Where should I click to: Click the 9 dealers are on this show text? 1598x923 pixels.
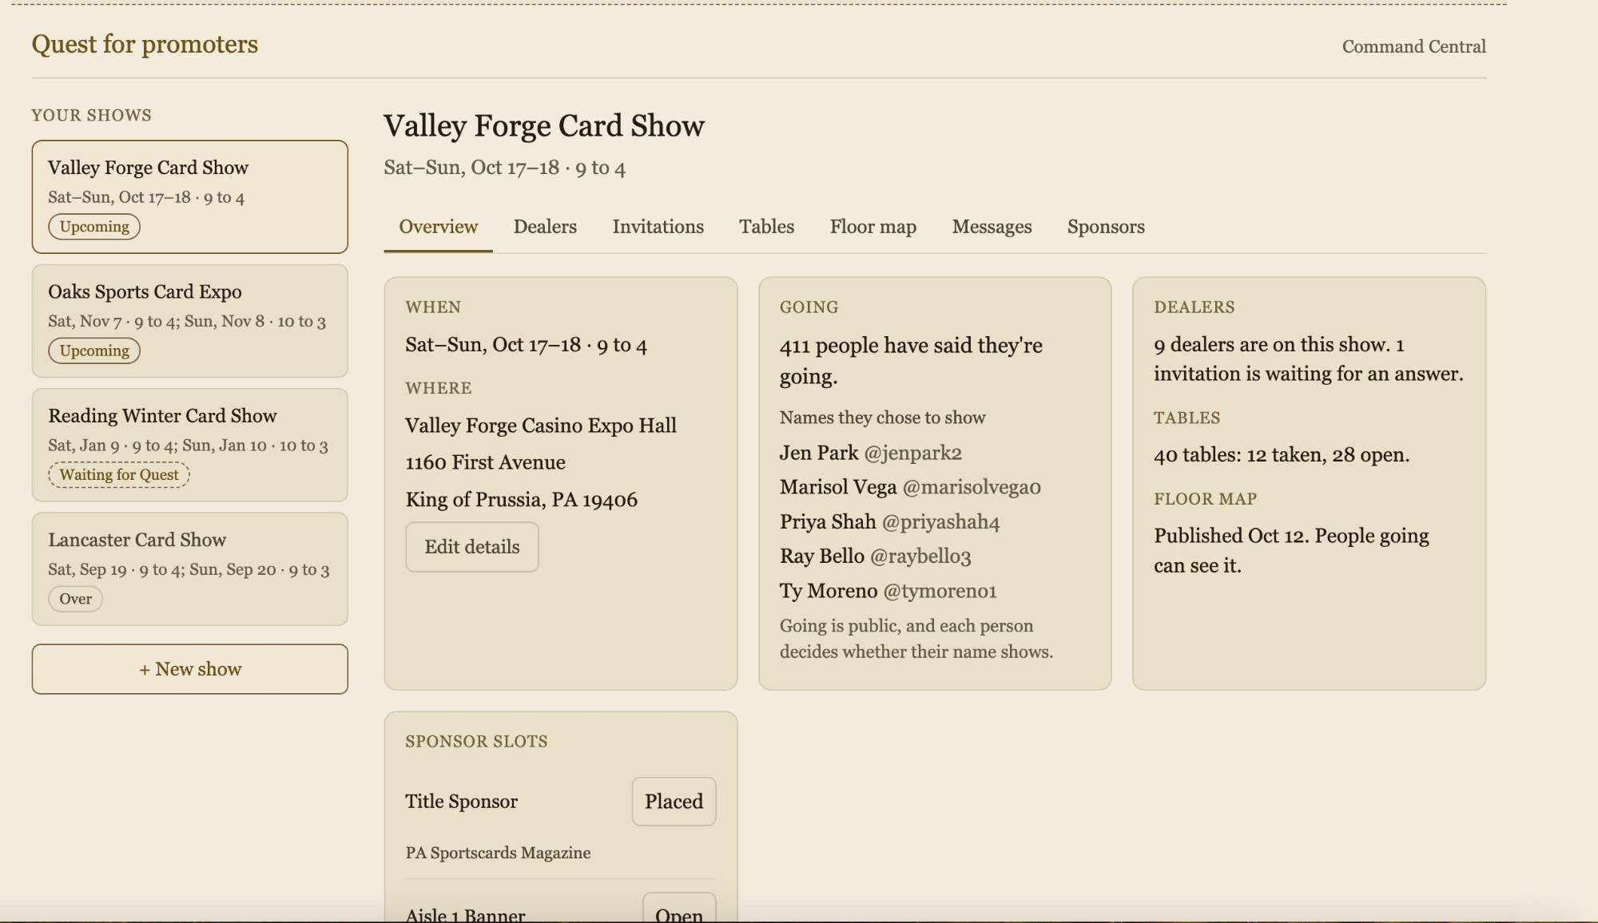pos(1308,359)
